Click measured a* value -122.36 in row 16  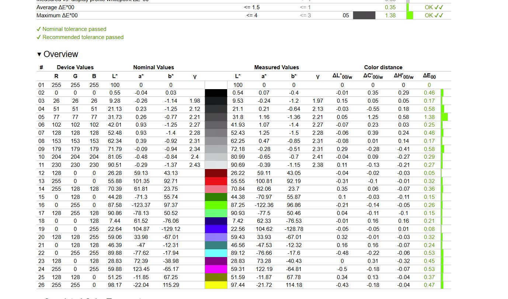pyautogui.click(x=264, y=205)
